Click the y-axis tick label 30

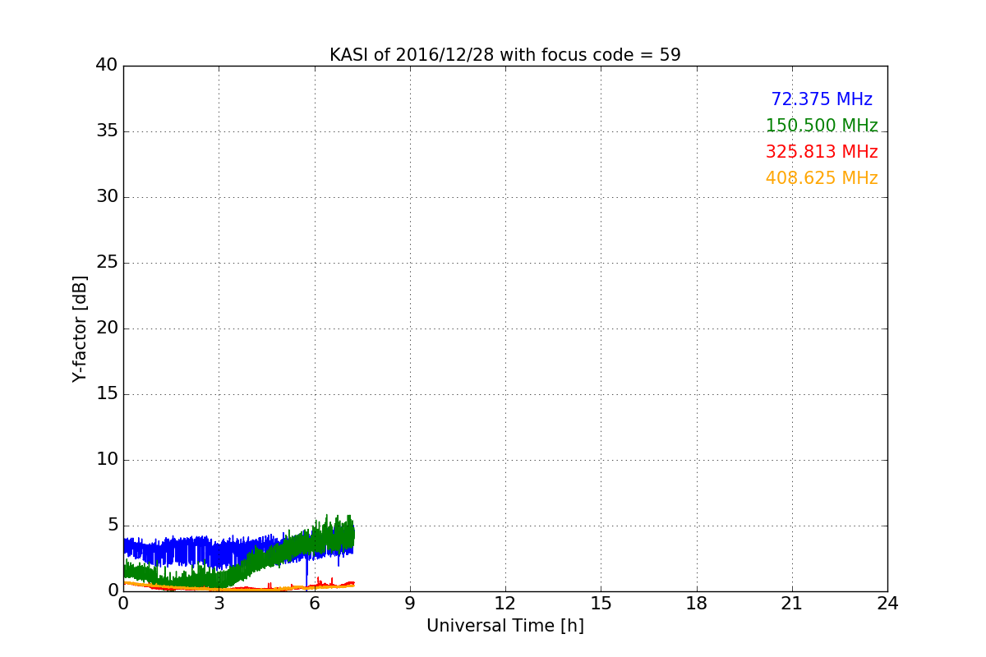107,197
